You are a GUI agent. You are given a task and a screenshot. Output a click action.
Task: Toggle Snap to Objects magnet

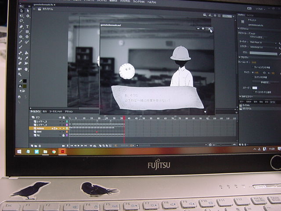19,97
